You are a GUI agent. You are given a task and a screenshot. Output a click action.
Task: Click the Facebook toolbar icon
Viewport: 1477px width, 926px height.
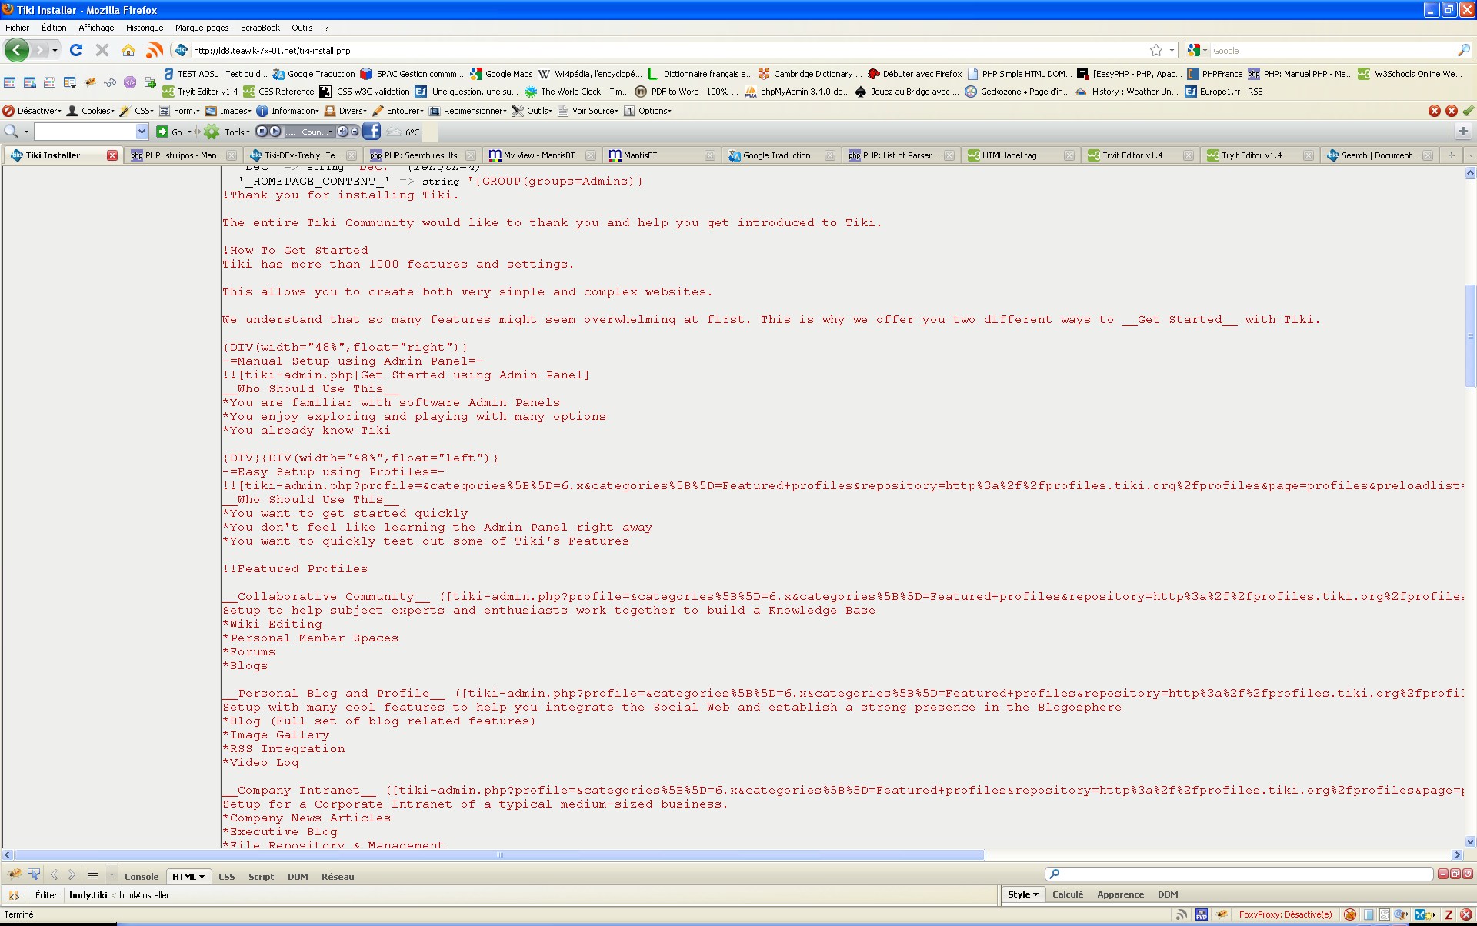tap(371, 132)
